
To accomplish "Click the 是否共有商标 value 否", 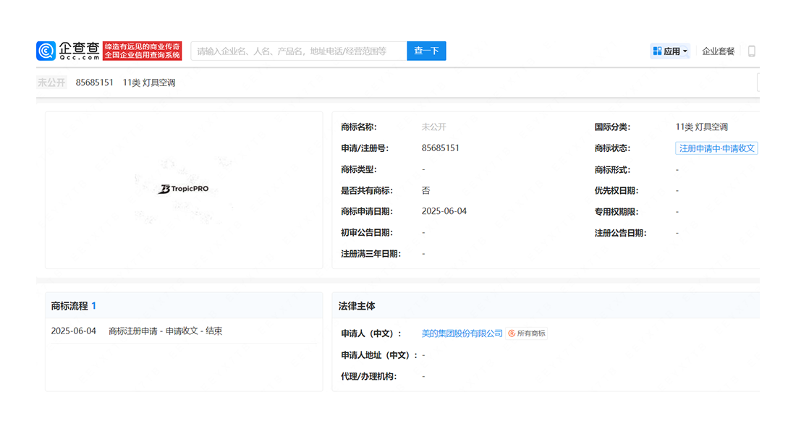I will click(425, 190).
